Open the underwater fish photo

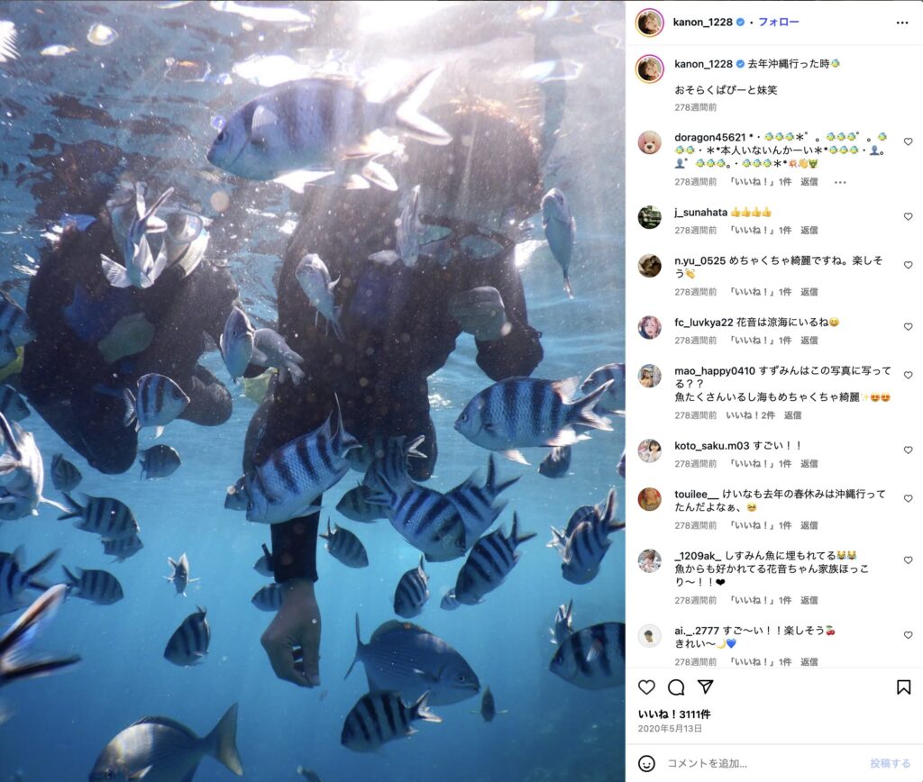click(x=313, y=391)
